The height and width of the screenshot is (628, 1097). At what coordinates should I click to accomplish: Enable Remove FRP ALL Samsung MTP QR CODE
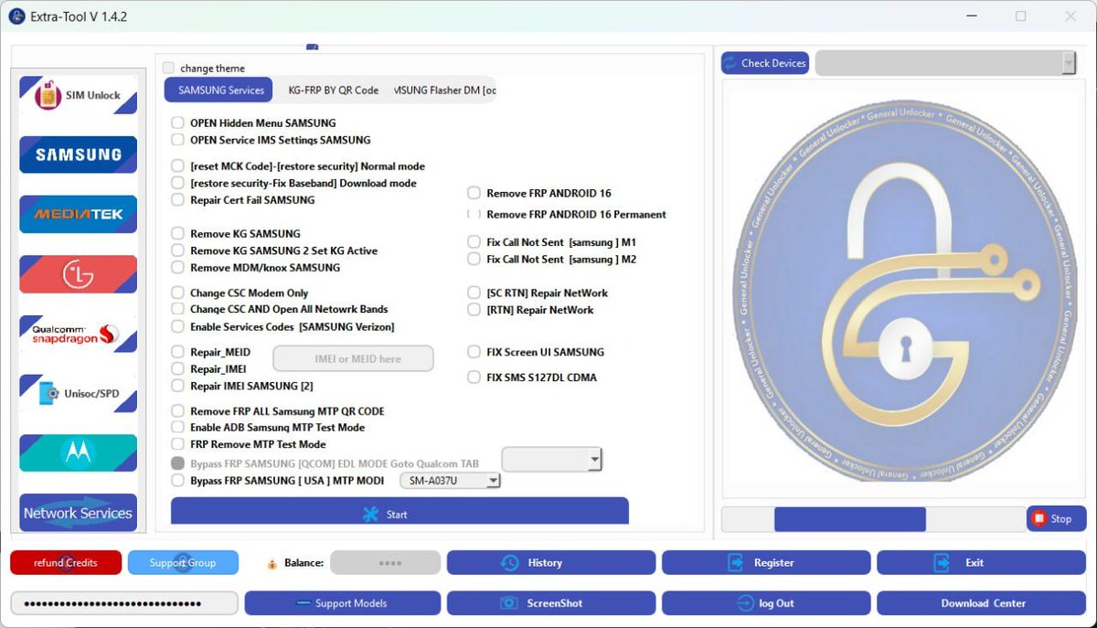177,411
